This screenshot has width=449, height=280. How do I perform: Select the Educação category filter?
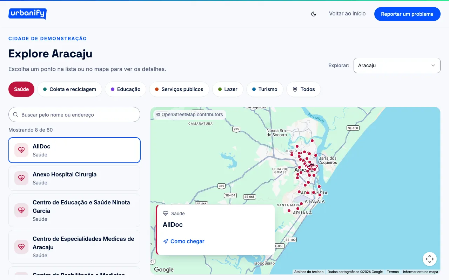(x=126, y=89)
